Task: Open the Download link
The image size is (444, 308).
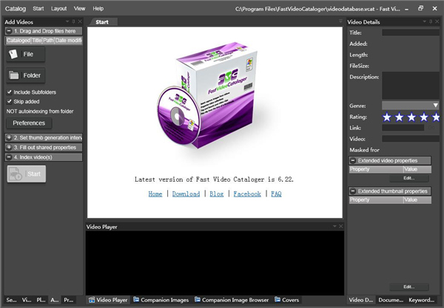Action: point(186,194)
